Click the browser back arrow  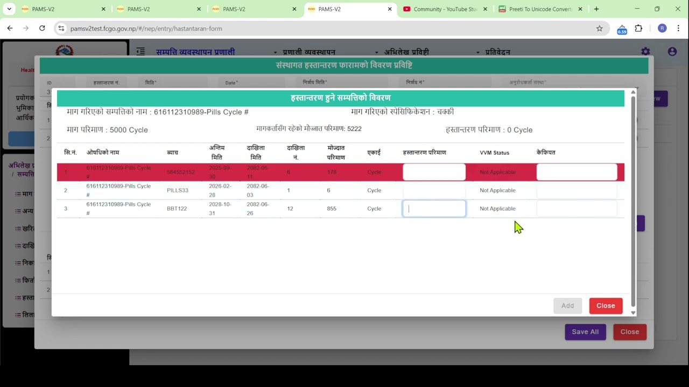(x=10, y=28)
